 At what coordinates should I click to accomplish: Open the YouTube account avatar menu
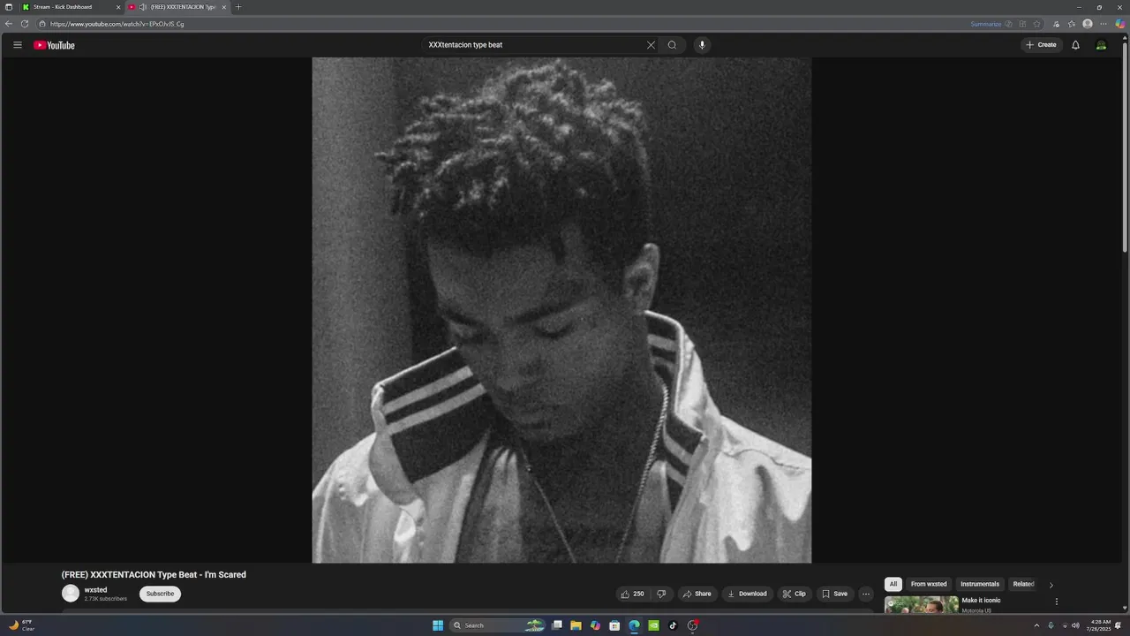[1101, 45]
